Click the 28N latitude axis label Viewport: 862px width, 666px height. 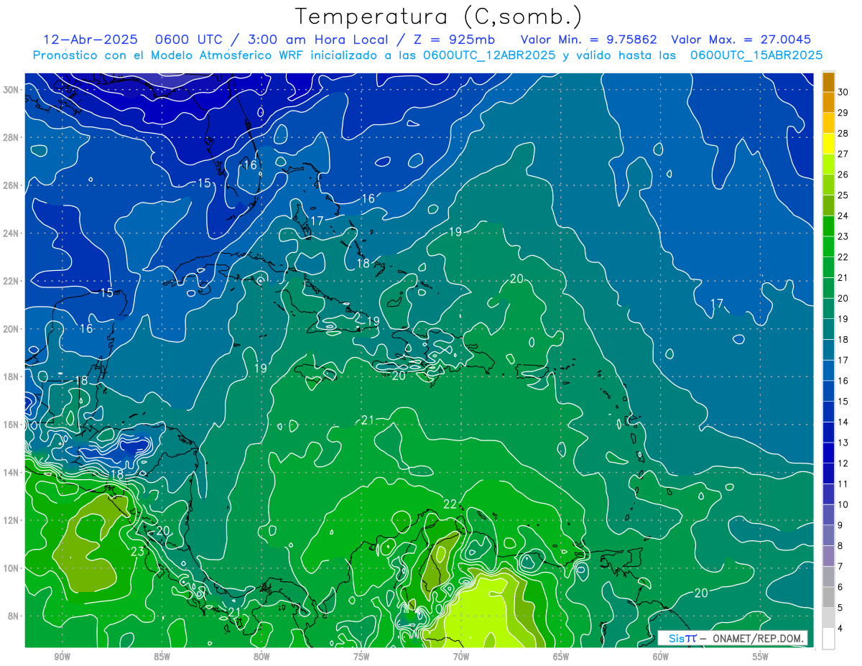(11, 137)
